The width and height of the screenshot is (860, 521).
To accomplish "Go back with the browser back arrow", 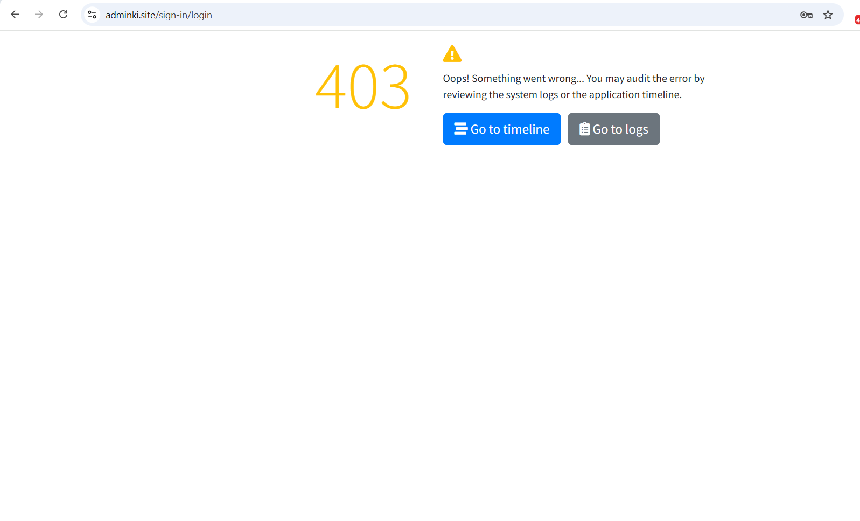I will [x=15, y=15].
